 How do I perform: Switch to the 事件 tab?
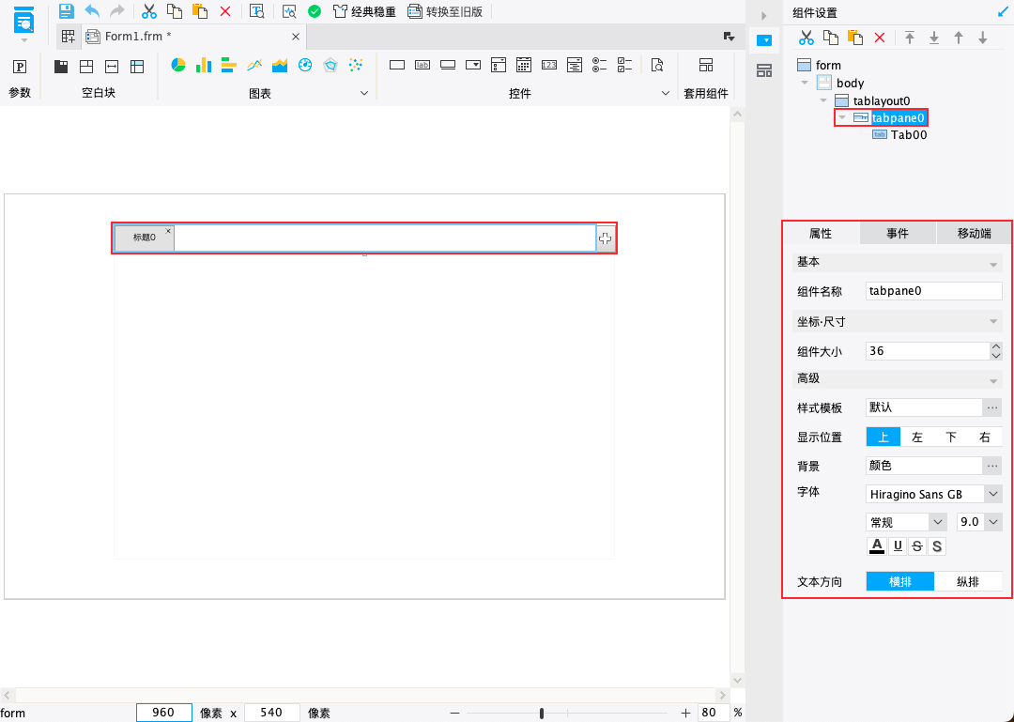(x=898, y=234)
